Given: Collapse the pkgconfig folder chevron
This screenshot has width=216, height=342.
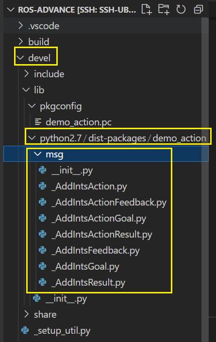Looking at the screenshot, I should [32, 106].
